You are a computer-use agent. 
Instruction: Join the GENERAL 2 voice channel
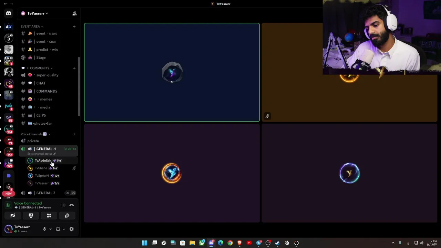[x=48, y=193]
